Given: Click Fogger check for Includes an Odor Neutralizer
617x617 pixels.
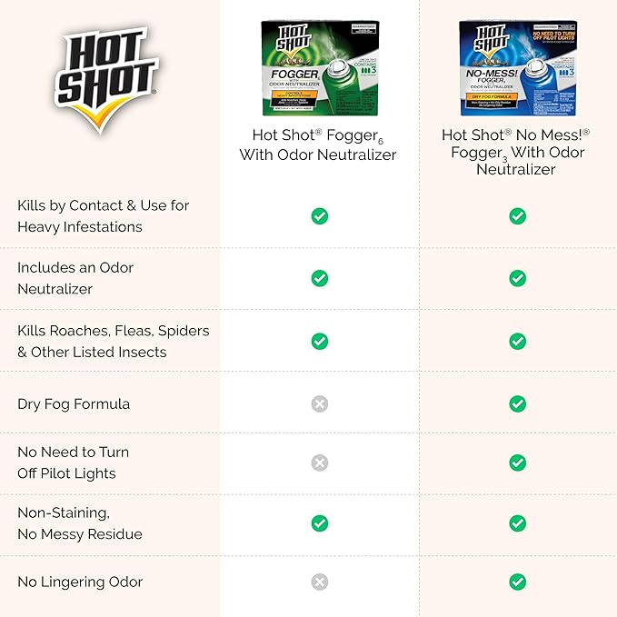Looking at the screenshot, I should point(320,278).
